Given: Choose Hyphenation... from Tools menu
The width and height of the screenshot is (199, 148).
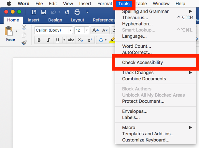Looking at the screenshot, I should (x=156, y=24).
